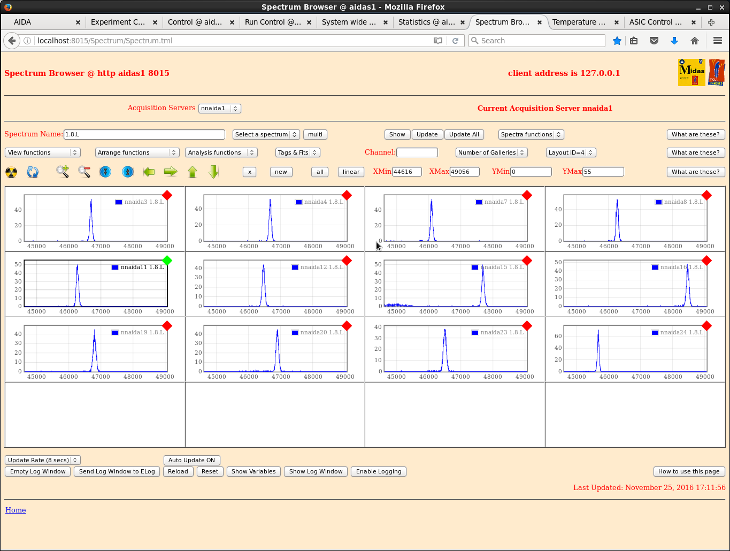Screen dimensions: 730x551
Task: Open the Select a spectrum dropdown
Action: click(x=266, y=135)
